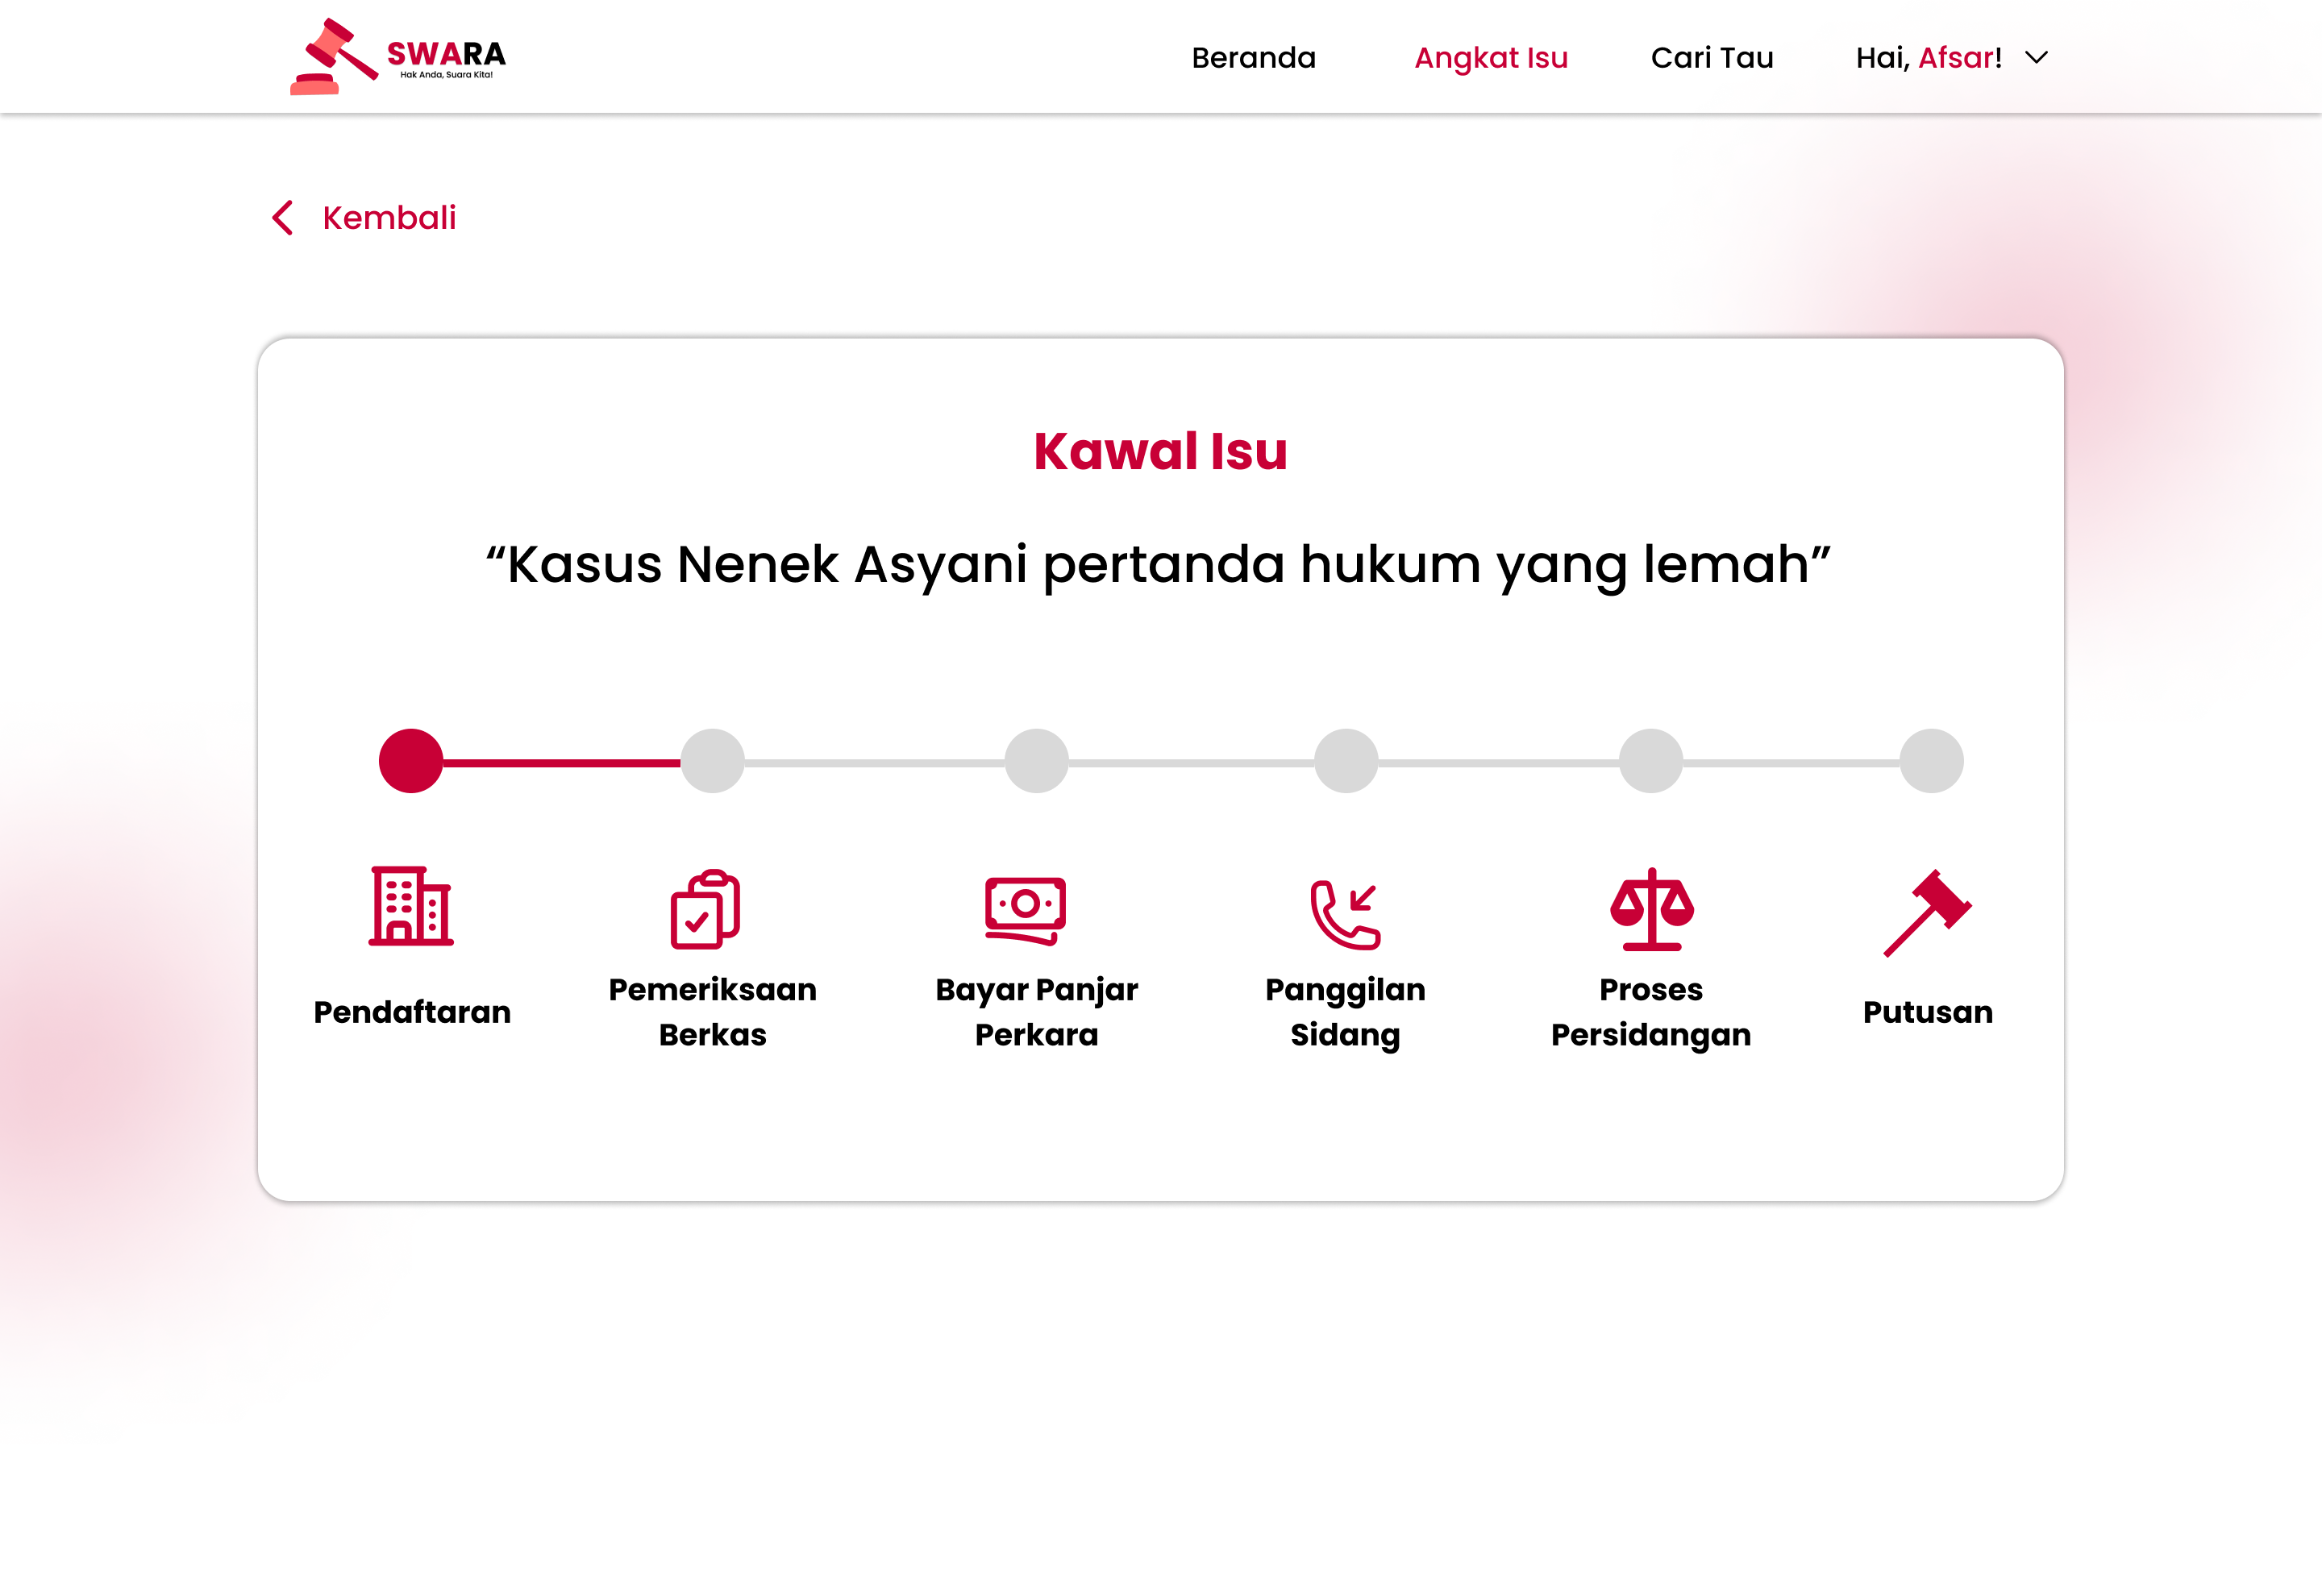This screenshot has height=1596, width=2322.
Task: Click the Proses Persidangan scales icon
Action: point(1651,909)
